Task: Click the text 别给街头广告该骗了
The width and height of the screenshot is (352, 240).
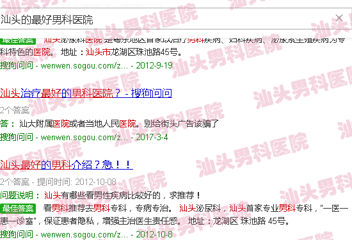Action: pyautogui.click(x=181, y=124)
